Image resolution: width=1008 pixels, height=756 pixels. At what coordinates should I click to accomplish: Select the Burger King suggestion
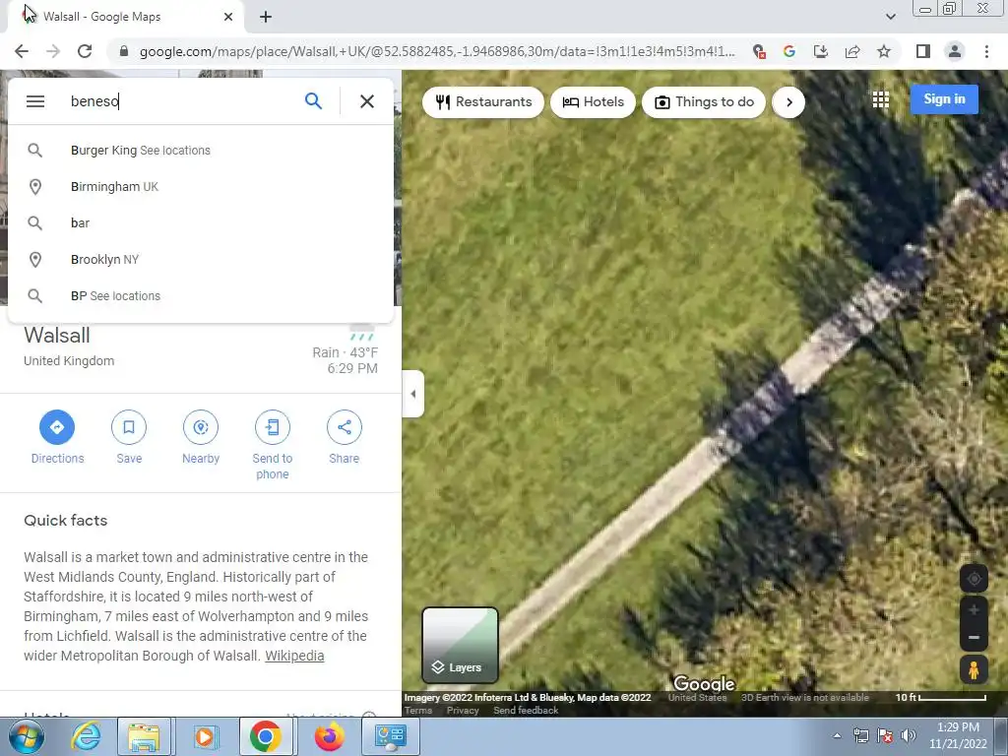pyautogui.click(x=201, y=151)
